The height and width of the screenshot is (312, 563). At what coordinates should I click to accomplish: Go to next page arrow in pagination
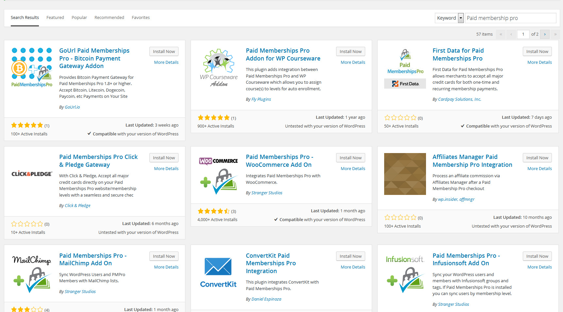[545, 34]
